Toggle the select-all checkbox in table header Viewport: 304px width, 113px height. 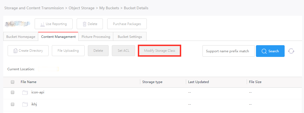pyautogui.click(x=13, y=82)
